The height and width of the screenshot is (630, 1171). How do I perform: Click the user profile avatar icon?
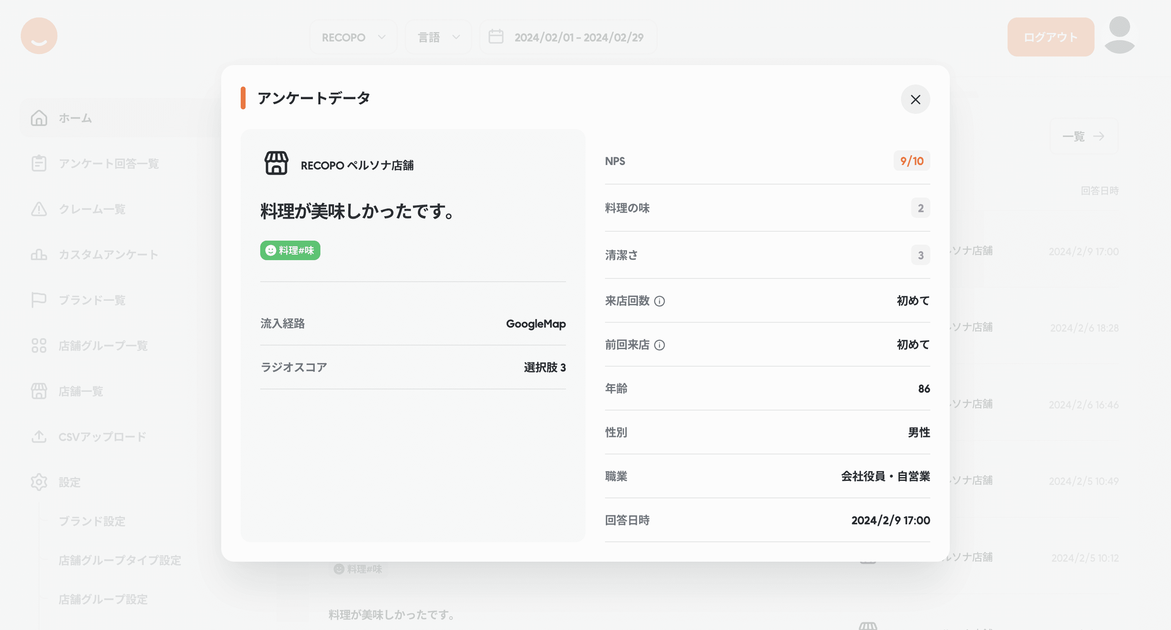[x=1119, y=35]
